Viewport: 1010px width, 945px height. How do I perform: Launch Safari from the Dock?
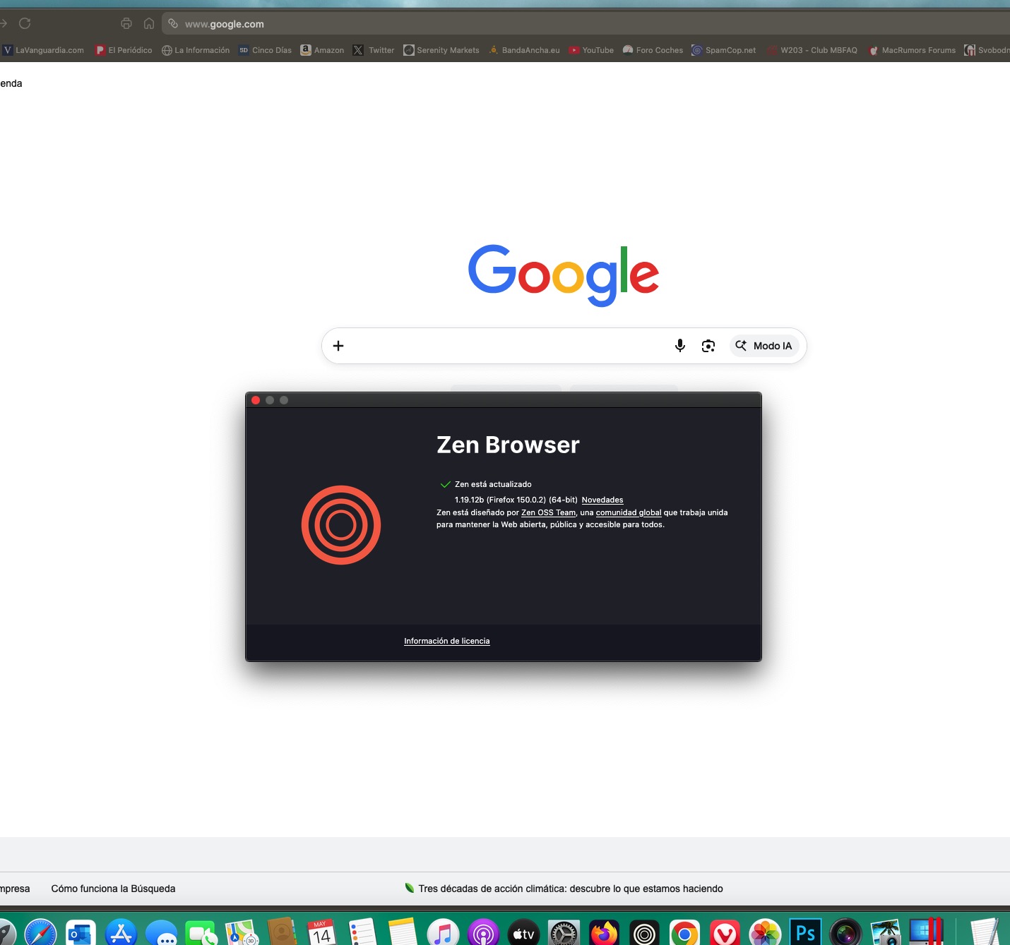point(41,932)
